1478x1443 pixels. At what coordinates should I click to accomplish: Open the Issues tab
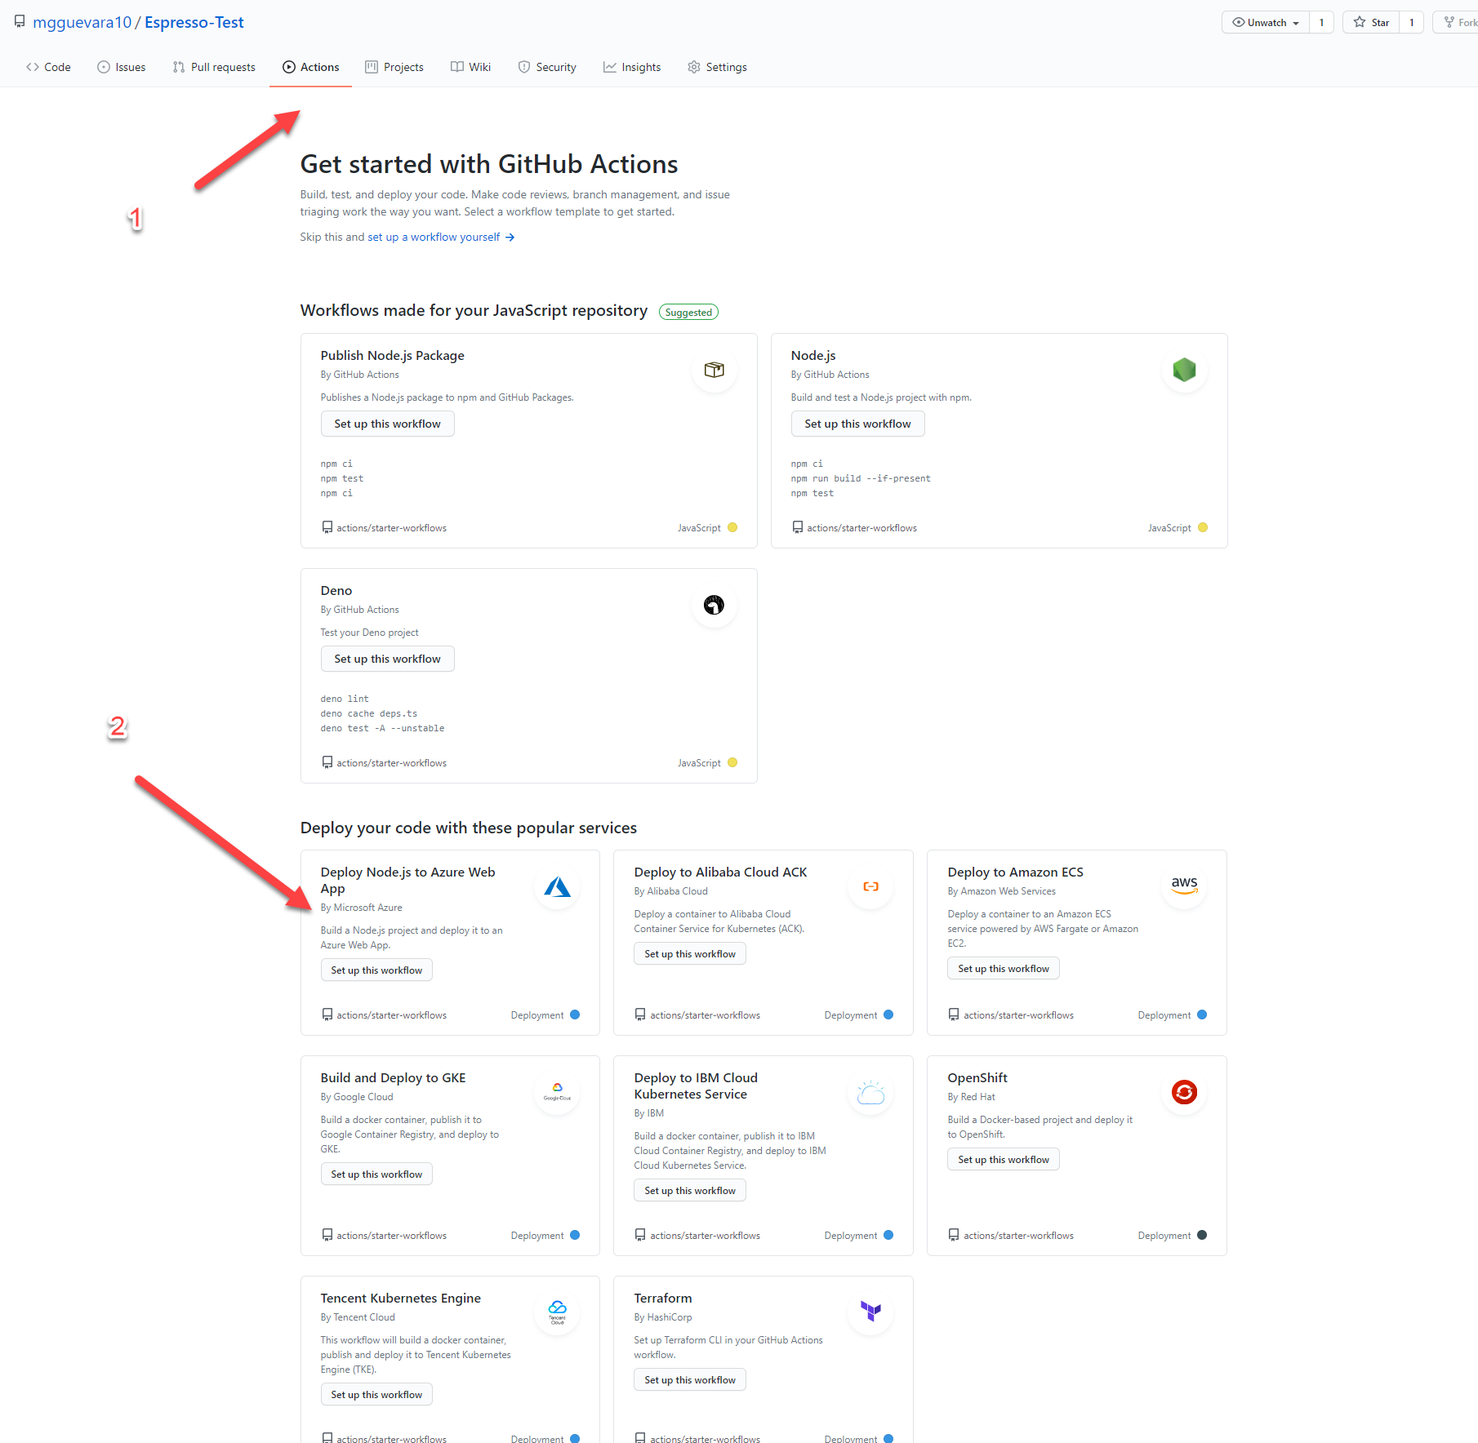(121, 67)
